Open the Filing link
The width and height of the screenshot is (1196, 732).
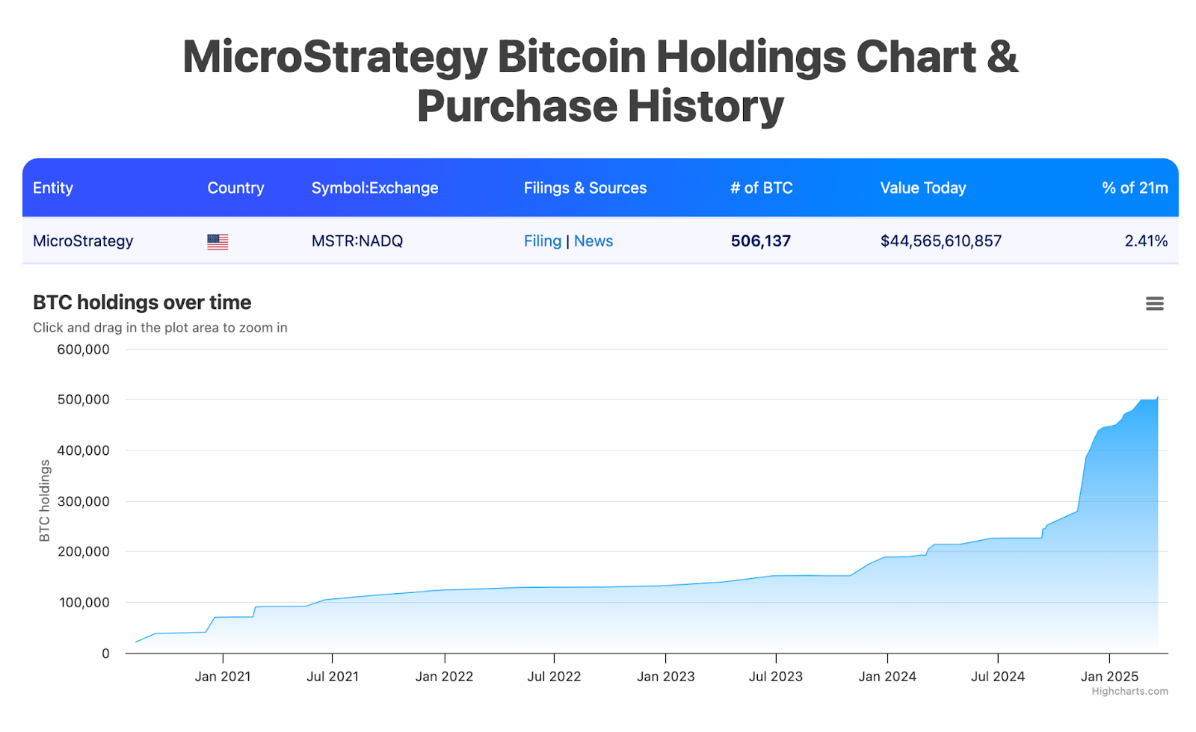(542, 241)
